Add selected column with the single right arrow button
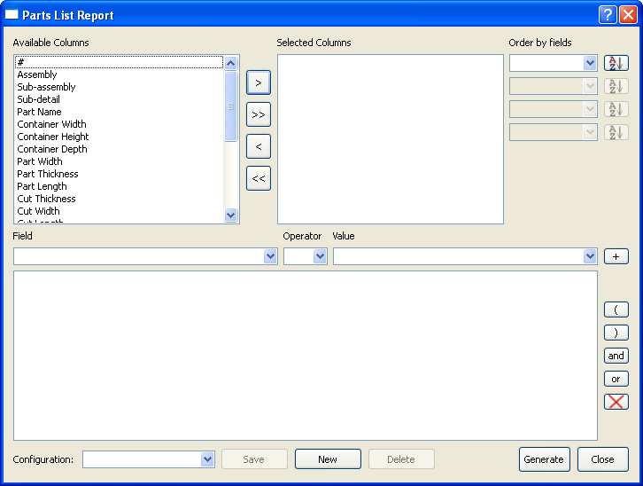 [x=258, y=82]
